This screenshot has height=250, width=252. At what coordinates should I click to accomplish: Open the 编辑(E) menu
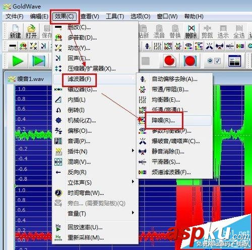(39, 17)
